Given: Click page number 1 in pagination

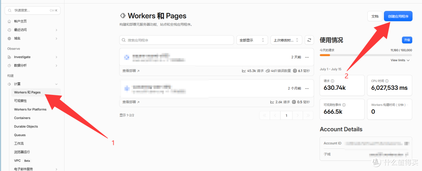Looking at the screenshot, I should click(x=286, y=115).
